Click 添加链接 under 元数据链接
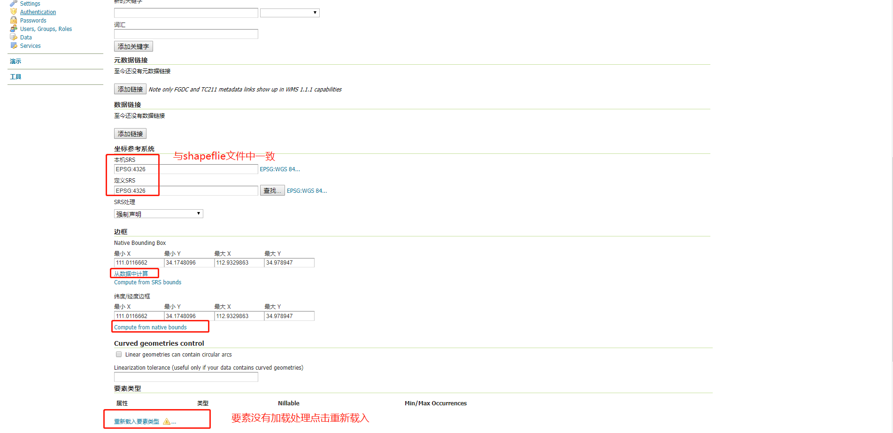 pos(130,89)
